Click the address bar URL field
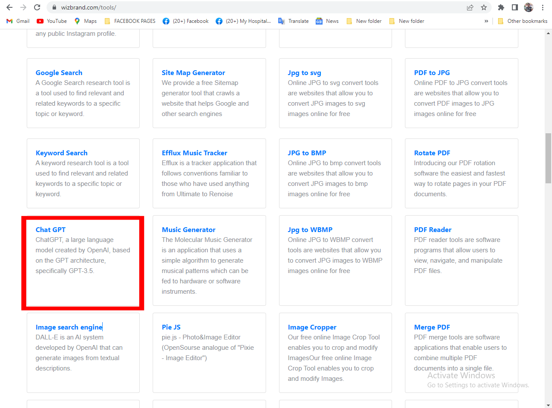This screenshot has height=408, width=552. 259,7
